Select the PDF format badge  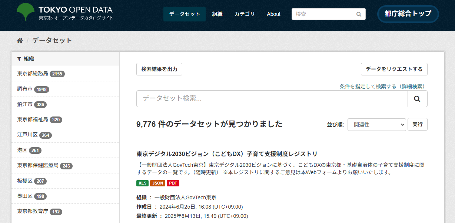click(172, 183)
